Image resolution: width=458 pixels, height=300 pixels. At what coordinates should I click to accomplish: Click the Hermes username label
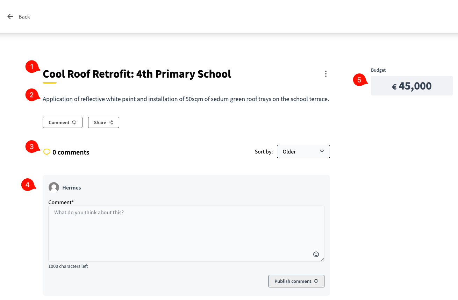tap(72, 188)
